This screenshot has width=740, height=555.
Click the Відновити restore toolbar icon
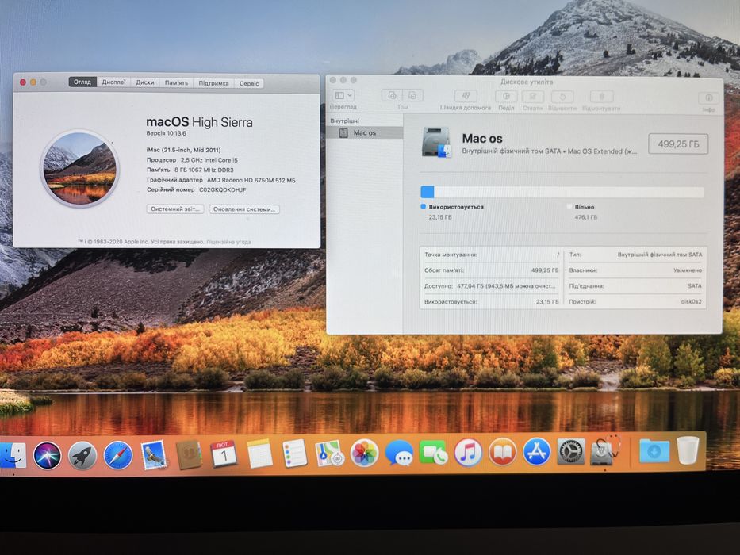(x=562, y=96)
